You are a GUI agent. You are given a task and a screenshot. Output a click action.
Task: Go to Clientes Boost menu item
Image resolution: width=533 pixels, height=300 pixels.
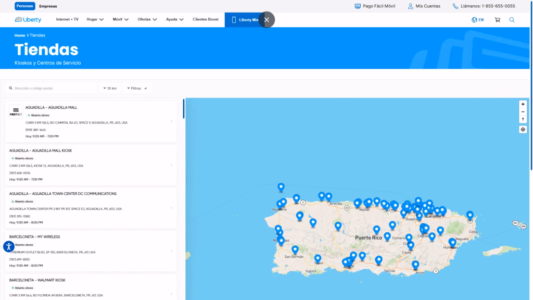(206, 20)
